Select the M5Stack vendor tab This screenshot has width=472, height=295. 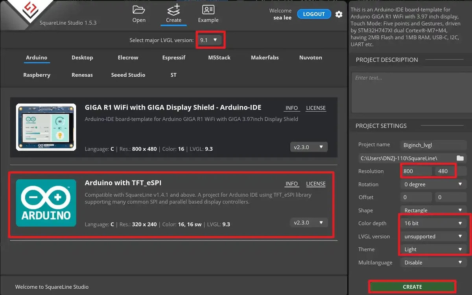[x=219, y=57]
